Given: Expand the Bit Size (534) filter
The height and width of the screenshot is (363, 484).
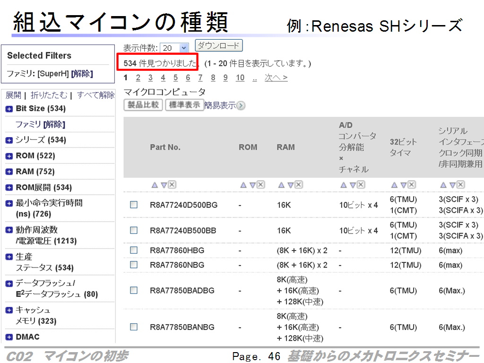Looking at the screenshot, I should (9, 109).
